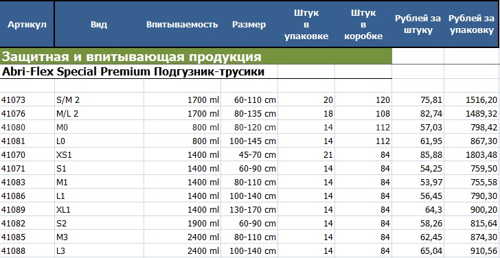500x258 pixels.
Task: Select the Штук в коробке header
Action: [x=363, y=25]
